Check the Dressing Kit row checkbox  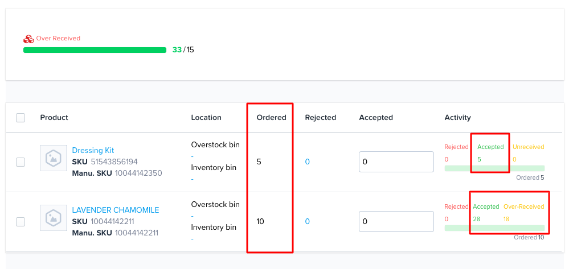21,162
